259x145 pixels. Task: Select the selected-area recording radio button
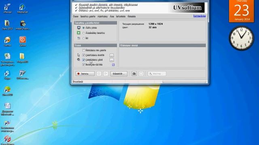[84, 33]
